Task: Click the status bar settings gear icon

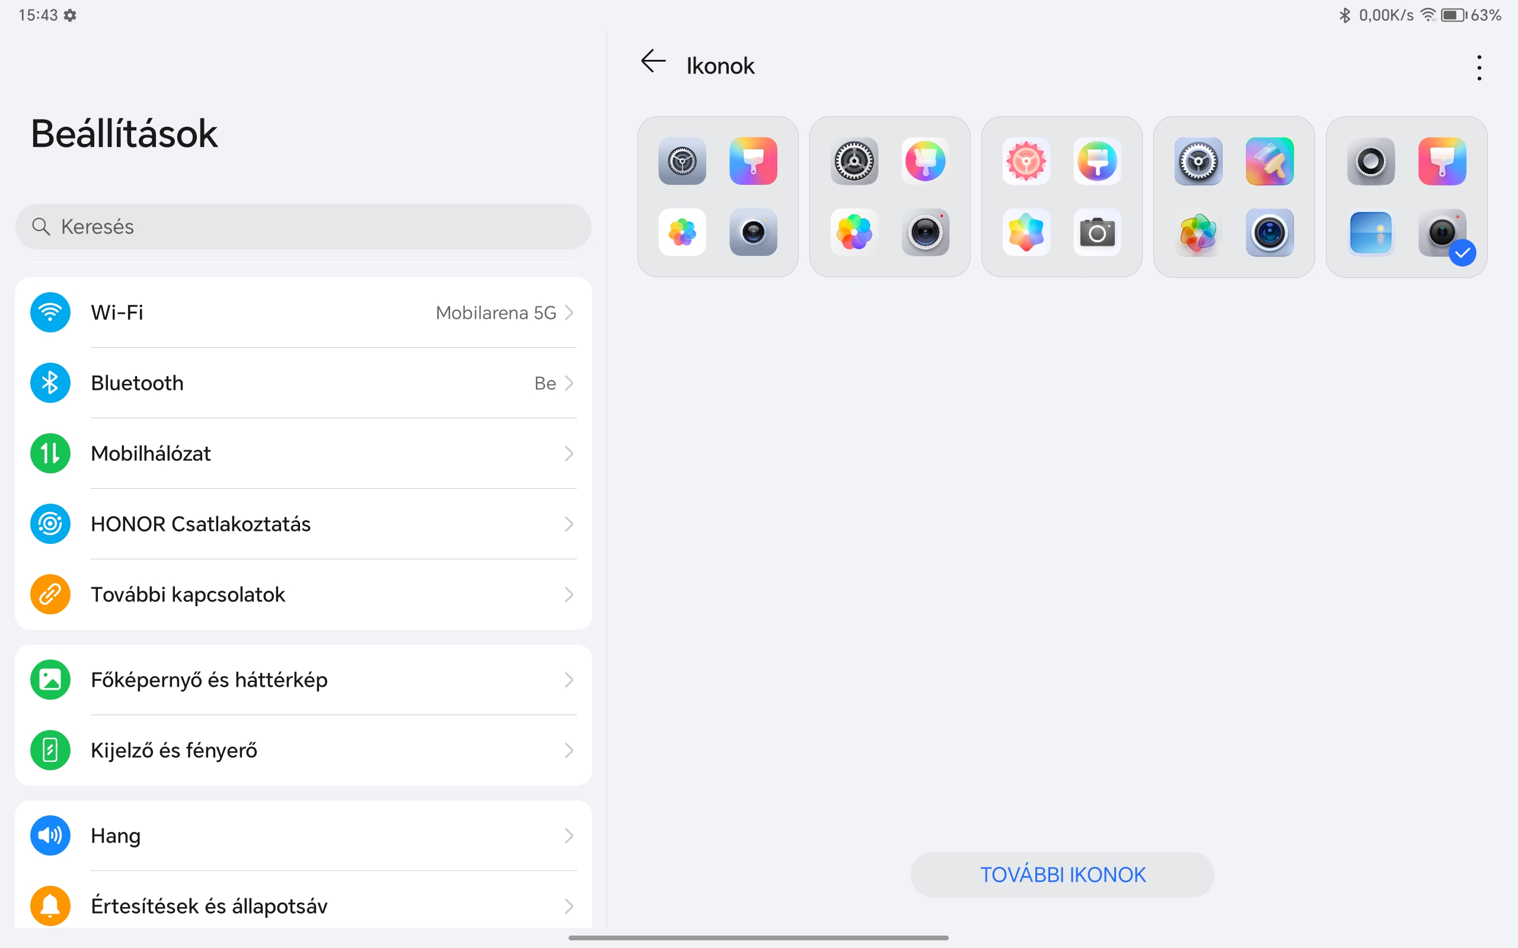Action: click(70, 15)
